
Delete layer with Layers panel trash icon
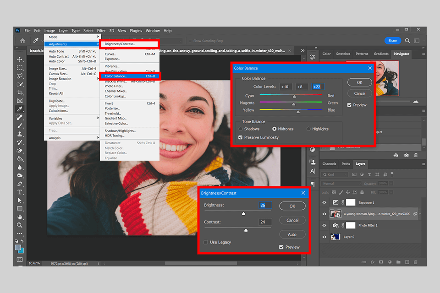416,262
